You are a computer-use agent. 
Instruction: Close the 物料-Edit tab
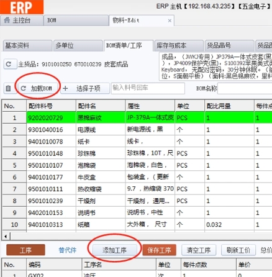[x=170, y=20]
